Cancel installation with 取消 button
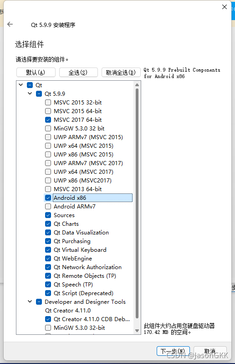This screenshot has width=235, height=364. 210,351
